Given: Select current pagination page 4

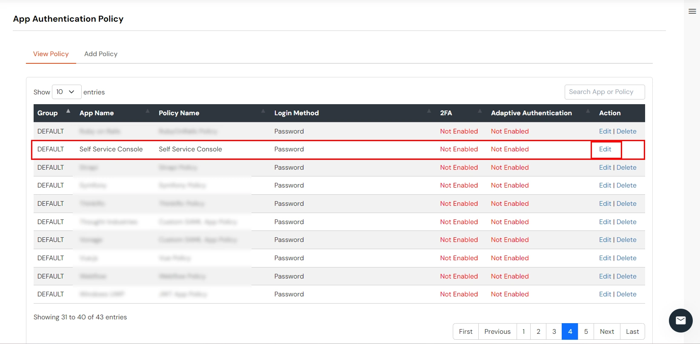Looking at the screenshot, I should click(x=570, y=332).
